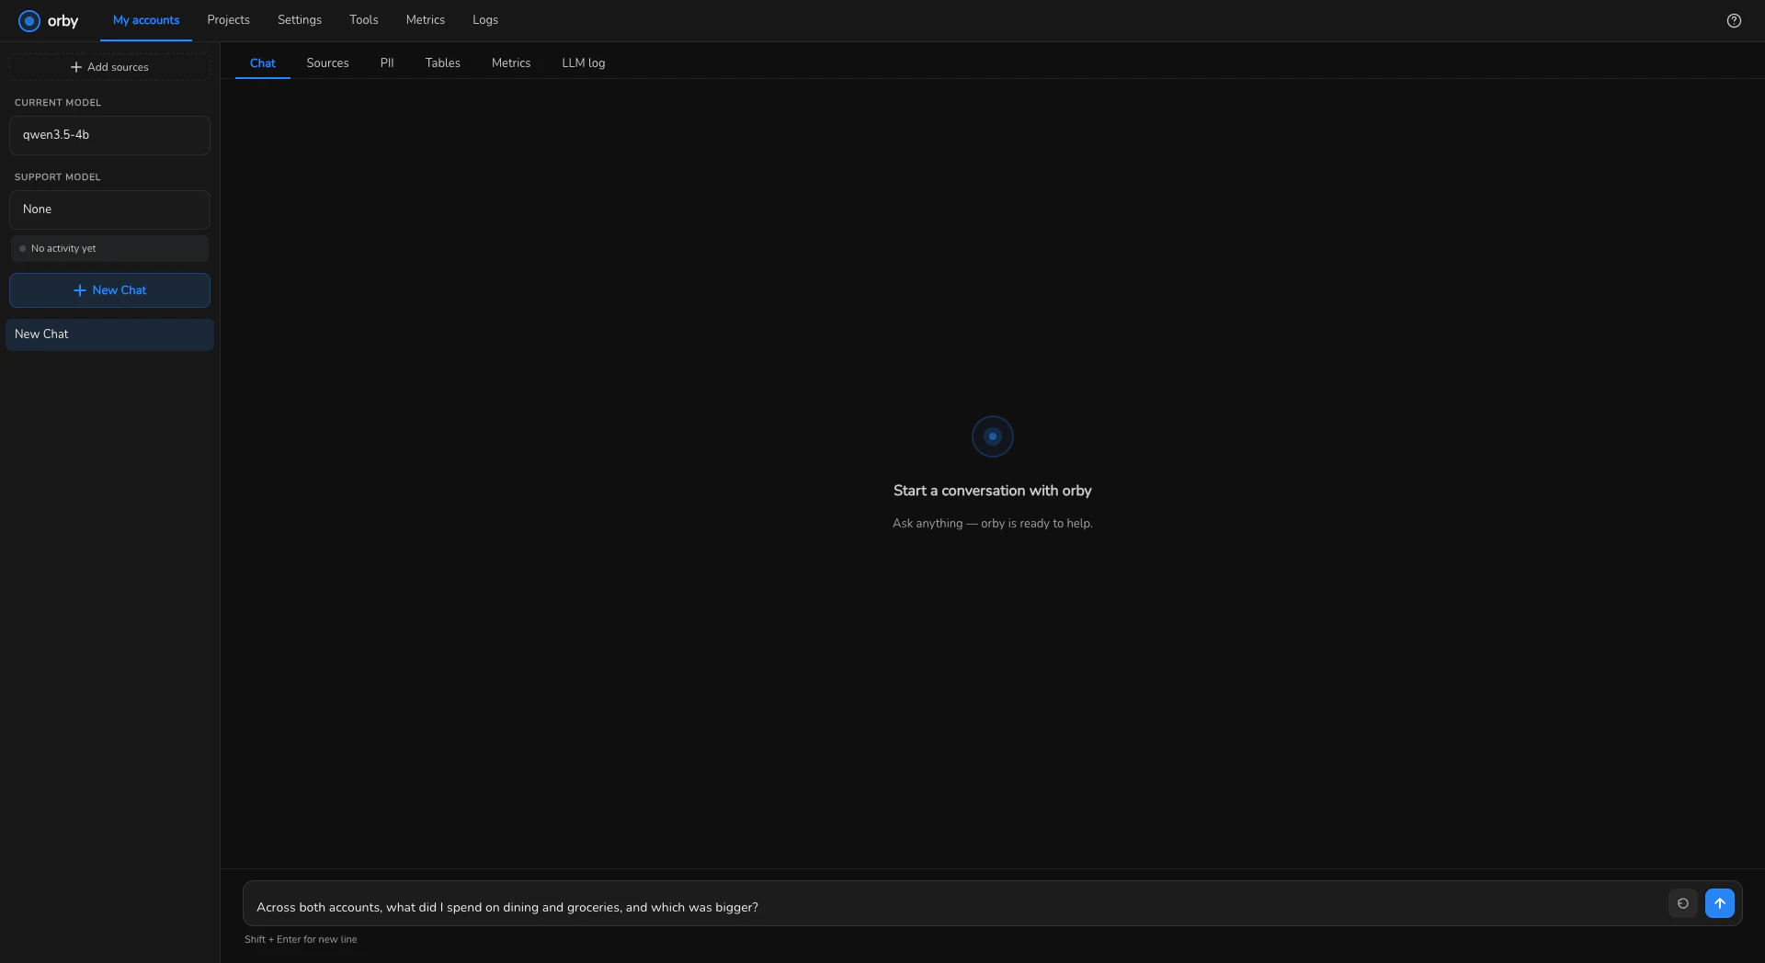Click the orby logo icon
The height and width of the screenshot is (963, 1765).
coord(29,20)
